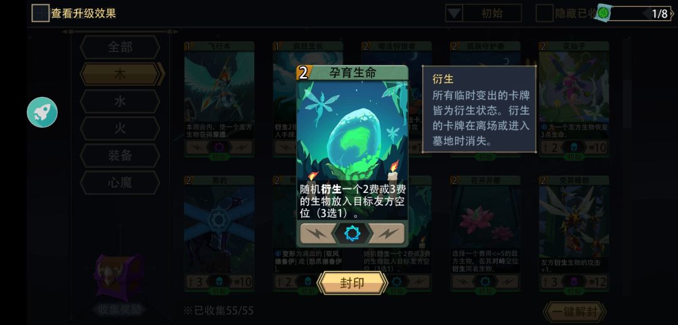Select the 全部 category tab
This screenshot has height=325, width=678.
tap(120, 47)
